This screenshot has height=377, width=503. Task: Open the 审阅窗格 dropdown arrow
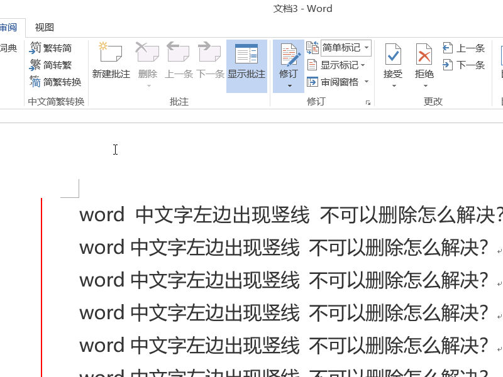pyautogui.click(x=367, y=82)
